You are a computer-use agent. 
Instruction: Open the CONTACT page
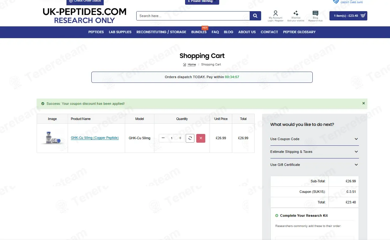[269, 32]
